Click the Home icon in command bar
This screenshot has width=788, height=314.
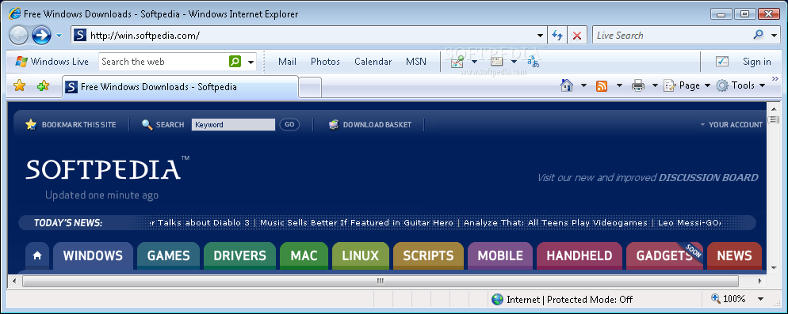click(567, 85)
